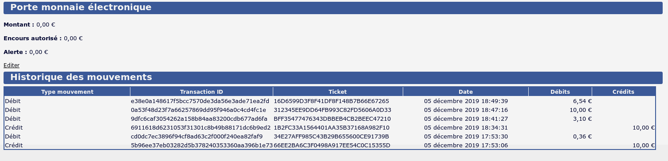Click the Transaction ID column header
668x161 pixels.
tap(202, 92)
